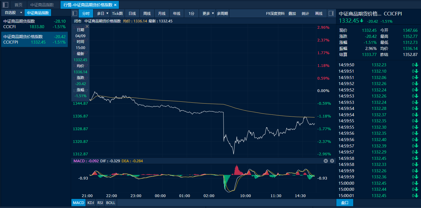Select the 中证商品期货价格指数 CCICFPI row

pyautogui.click(x=34, y=39)
